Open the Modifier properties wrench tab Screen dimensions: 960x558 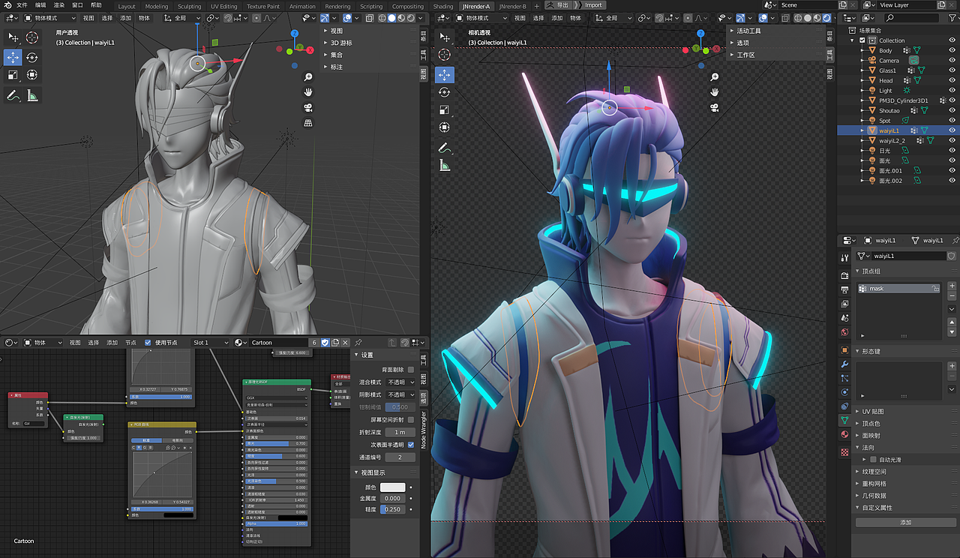[x=844, y=364]
